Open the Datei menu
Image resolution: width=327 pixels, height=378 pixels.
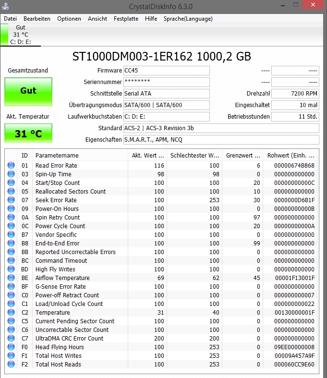pos(11,19)
